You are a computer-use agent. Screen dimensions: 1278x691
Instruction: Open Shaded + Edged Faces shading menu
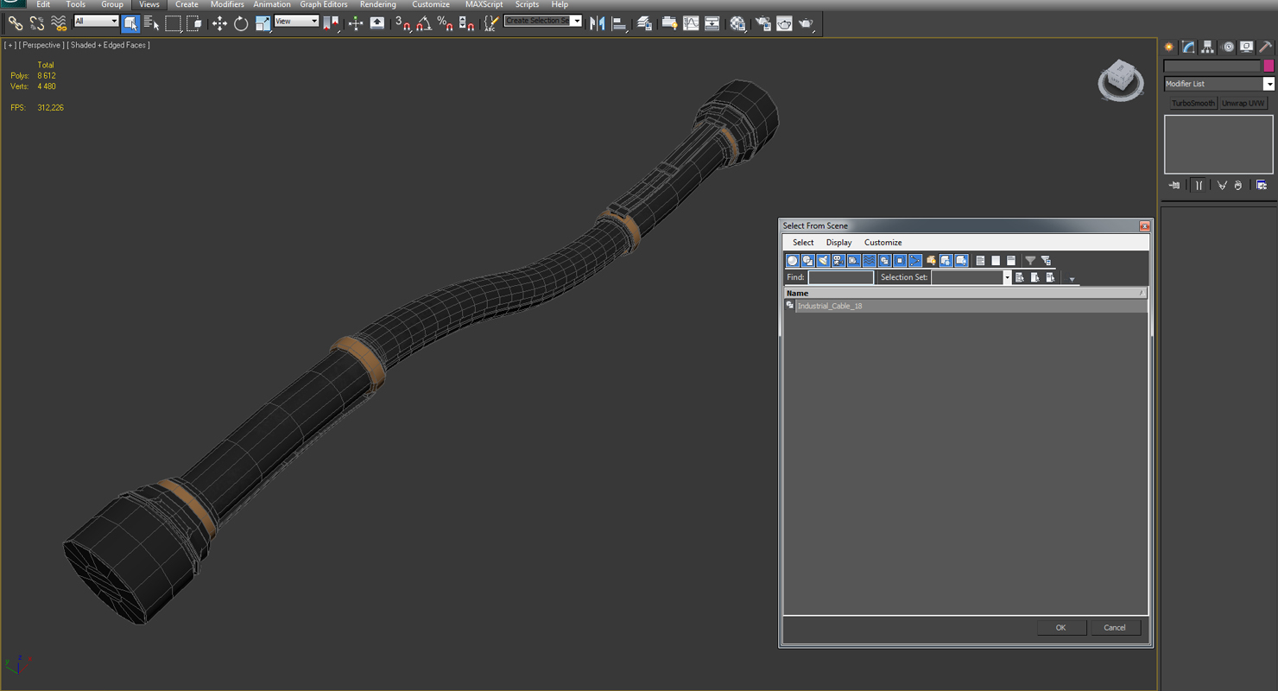click(x=108, y=45)
